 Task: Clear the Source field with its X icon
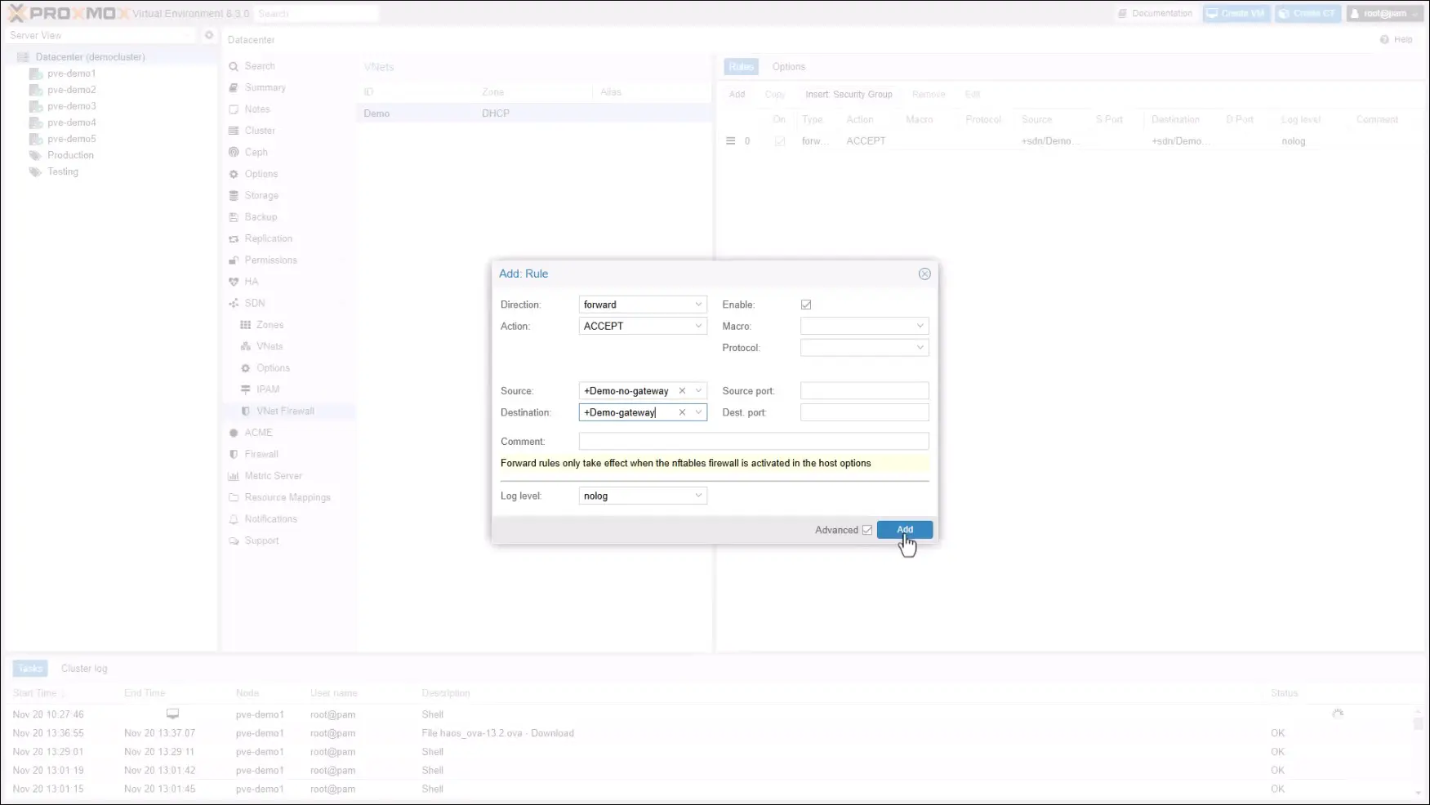(682, 391)
